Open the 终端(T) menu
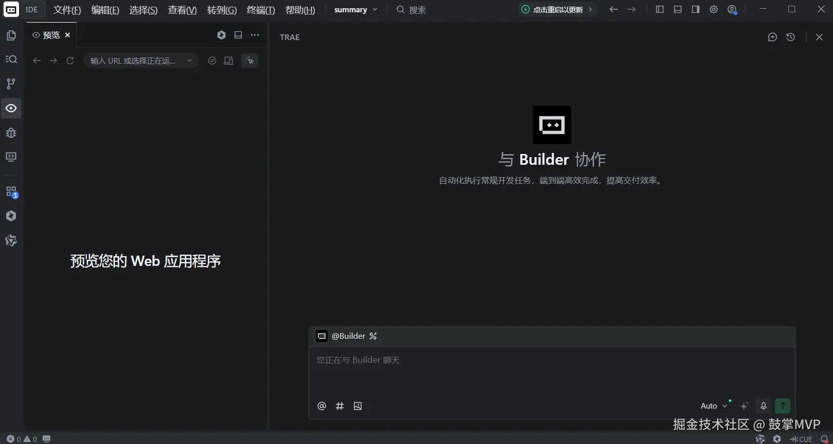 pyautogui.click(x=261, y=10)
